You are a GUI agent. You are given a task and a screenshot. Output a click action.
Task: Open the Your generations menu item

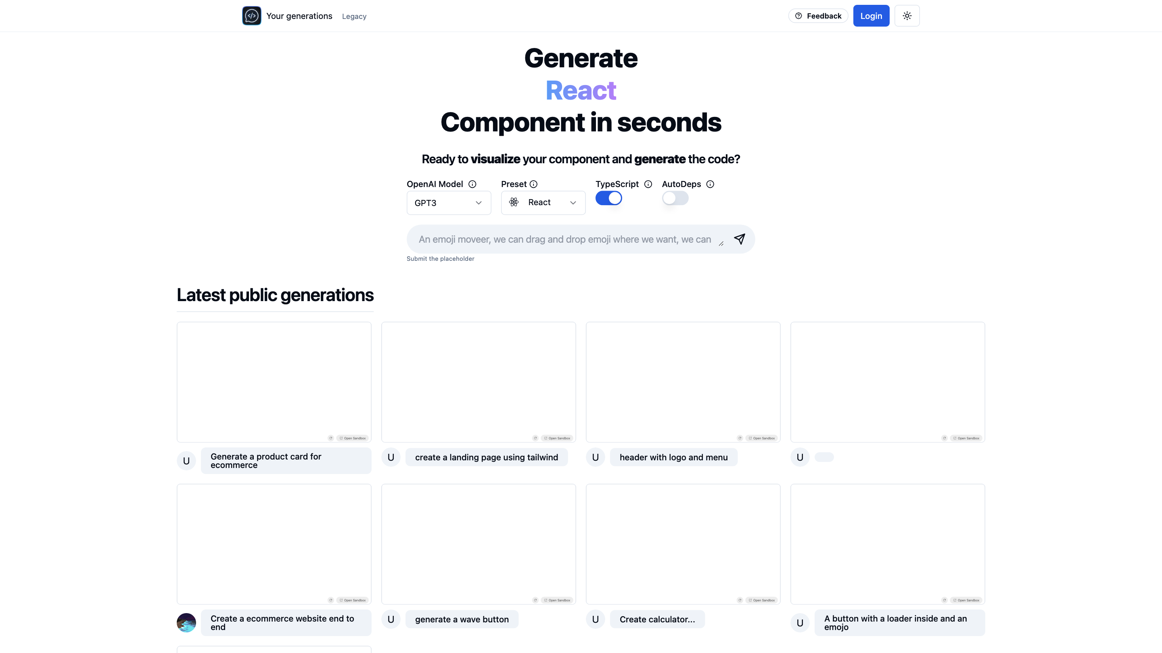pos(299,16)
